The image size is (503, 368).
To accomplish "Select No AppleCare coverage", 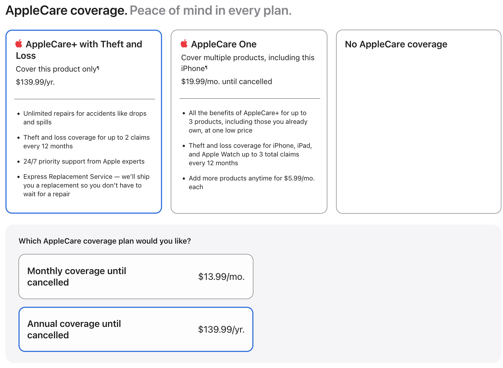I will 396,44.
